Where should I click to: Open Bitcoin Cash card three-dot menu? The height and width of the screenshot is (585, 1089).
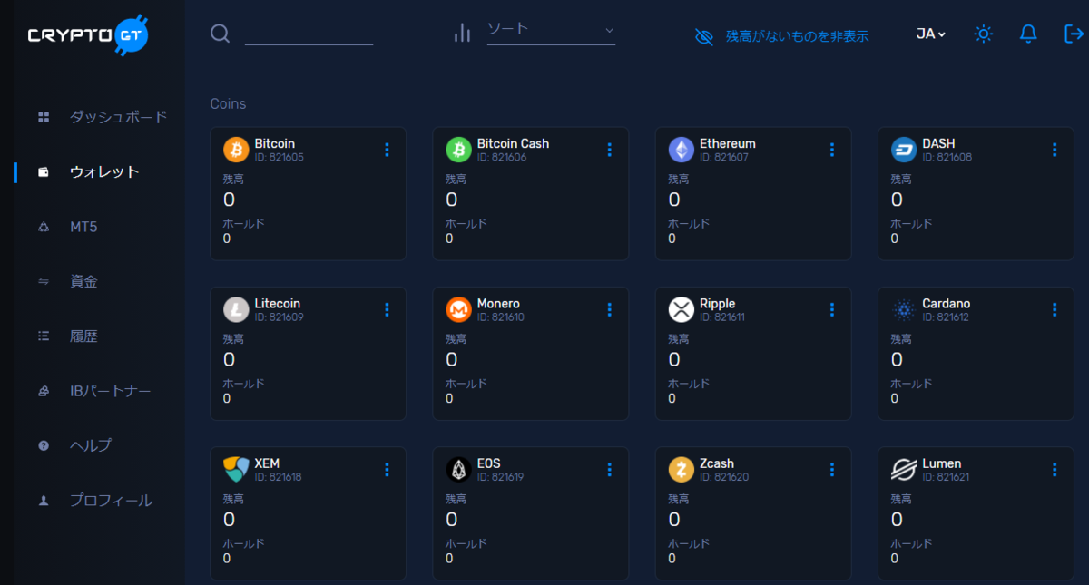pyautogui.click(x=609, y=150)
